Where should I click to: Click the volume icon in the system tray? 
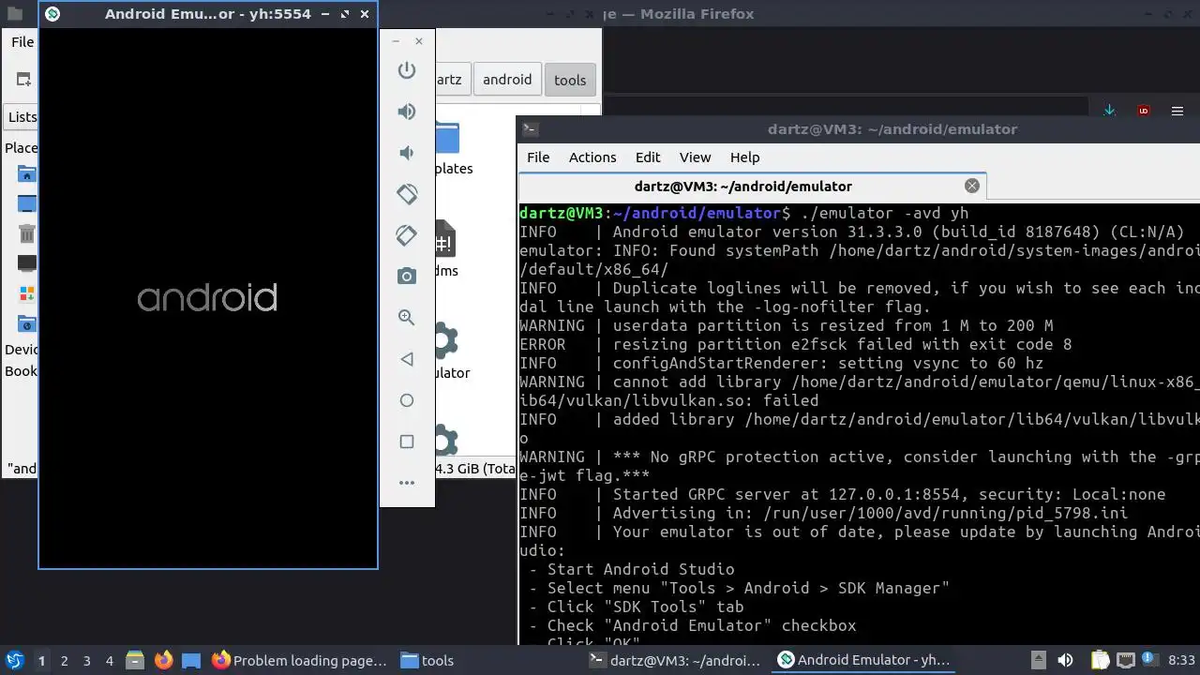[1065, 660]
